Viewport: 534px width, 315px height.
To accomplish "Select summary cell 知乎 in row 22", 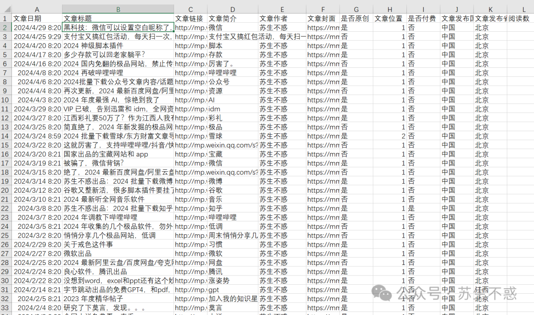I will pos(232,209).
